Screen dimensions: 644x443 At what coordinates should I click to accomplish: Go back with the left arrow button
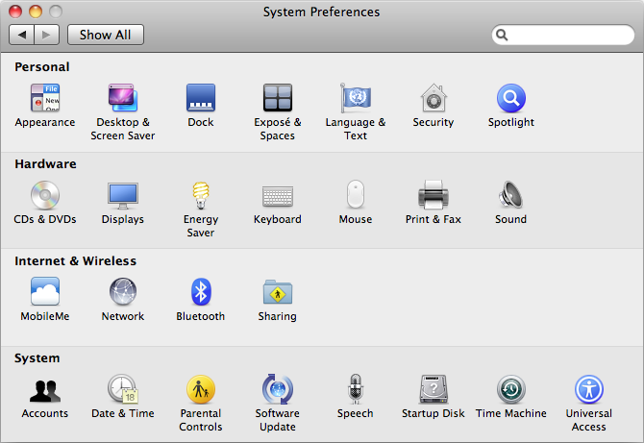coord(22,35)
